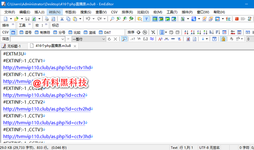
Task: Expand the New file dropdown arrow
Action: [x=11, y=19]
